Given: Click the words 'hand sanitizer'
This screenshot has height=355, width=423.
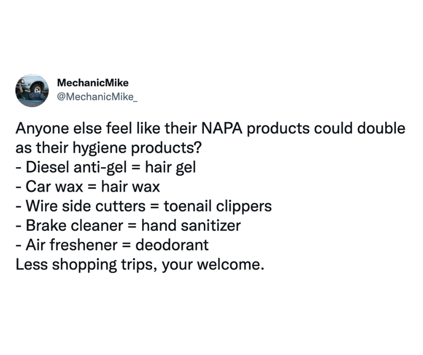Looking at the screenshot, I should [191, 225].
